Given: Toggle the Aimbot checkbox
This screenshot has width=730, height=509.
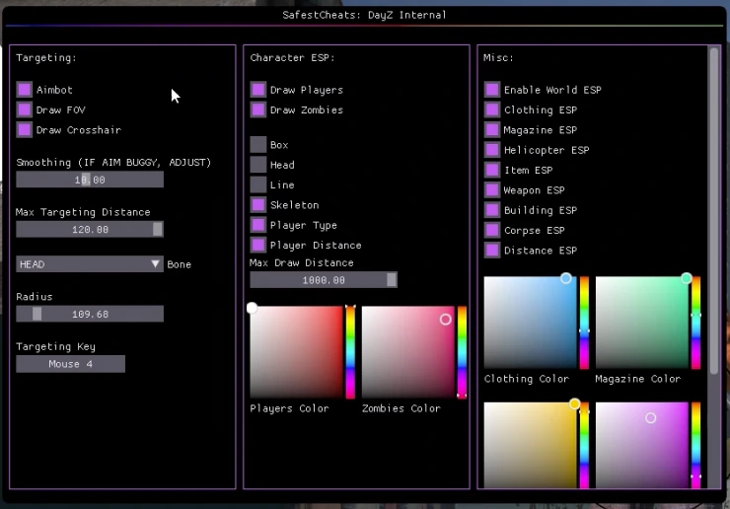Looking at the screenshot, I should click(x=25, y=90).
